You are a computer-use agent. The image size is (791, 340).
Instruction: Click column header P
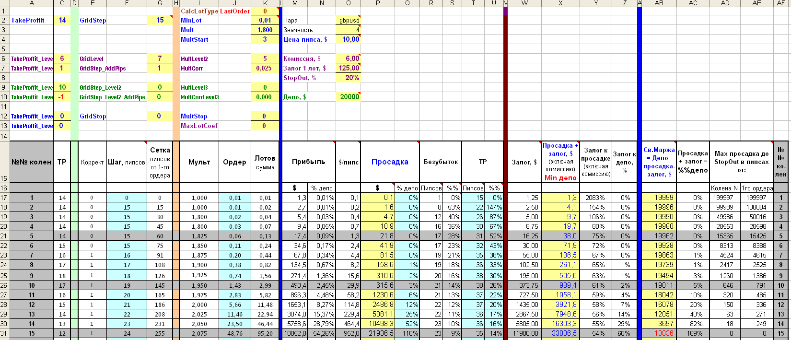click(x=378, y=3)
